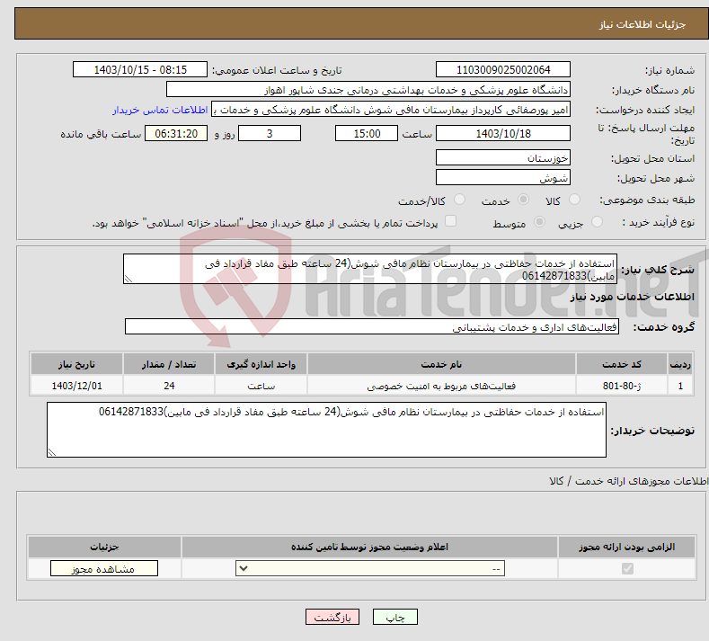Click the واحد اندازه گیری column header
Image resolution: width=709 pixels, height=641 pixels.
261,364
